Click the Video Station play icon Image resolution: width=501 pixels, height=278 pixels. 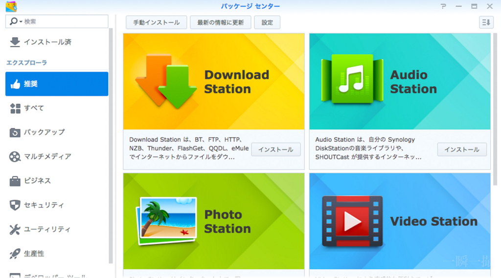[352, 221]
